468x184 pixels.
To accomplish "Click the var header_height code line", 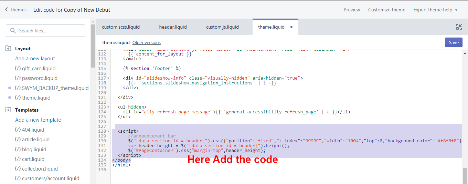I will pos(209,146).
